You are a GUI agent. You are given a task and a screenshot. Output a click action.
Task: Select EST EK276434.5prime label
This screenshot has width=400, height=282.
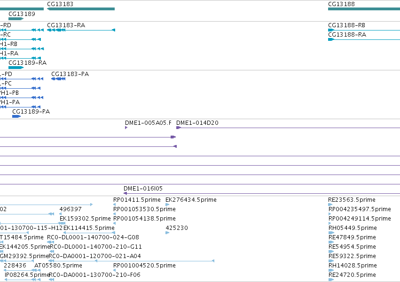pyautogui.click(x=191, y=200)
